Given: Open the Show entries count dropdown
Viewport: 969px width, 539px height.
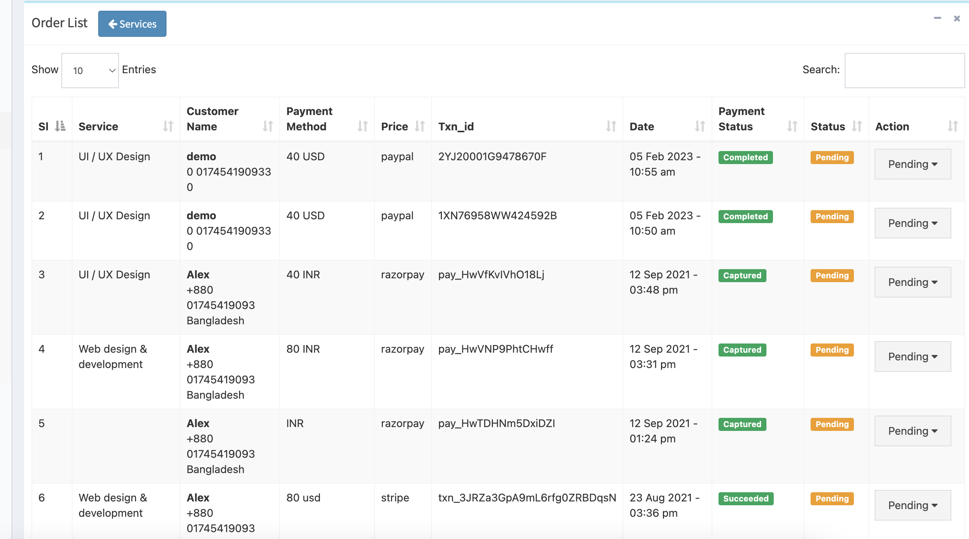Looking at the screenshot, I should coord(90,71).
